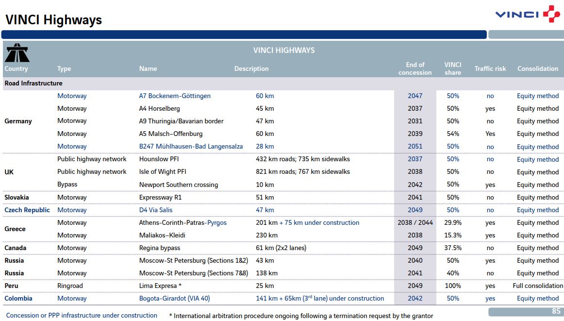The width and height of the screenshot is (564, 321).
Task: Select the 'Colombia' country label
Action: [18, 298]
